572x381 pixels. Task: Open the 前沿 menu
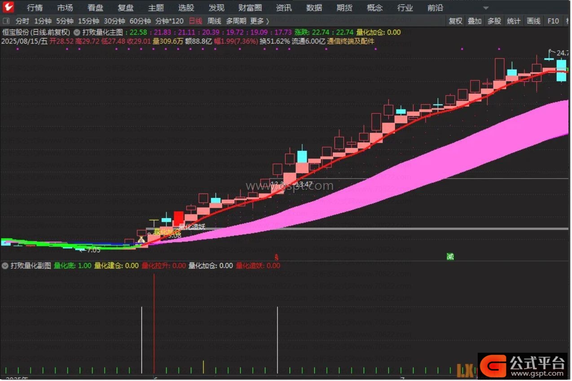[x=435, y=8]
